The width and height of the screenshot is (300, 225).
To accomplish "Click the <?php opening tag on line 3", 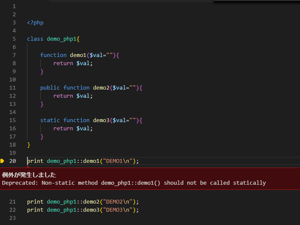I will (35, 23).
